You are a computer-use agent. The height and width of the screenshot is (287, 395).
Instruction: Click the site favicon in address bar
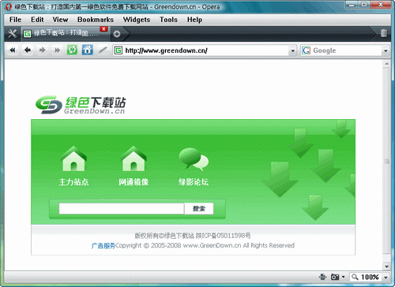[118, 50]
